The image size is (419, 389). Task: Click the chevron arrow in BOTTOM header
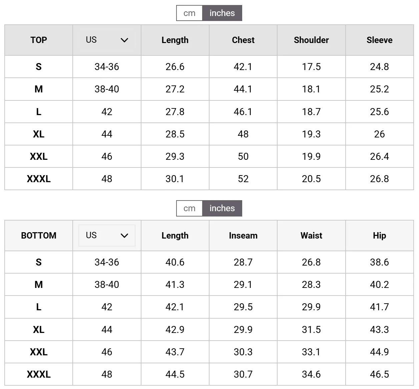124,236
